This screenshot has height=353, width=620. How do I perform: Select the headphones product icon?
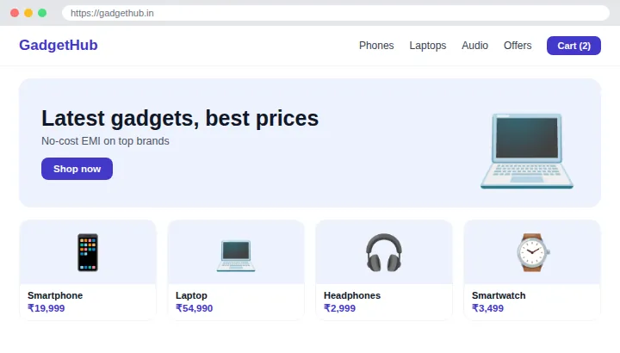tap(384, 252)
